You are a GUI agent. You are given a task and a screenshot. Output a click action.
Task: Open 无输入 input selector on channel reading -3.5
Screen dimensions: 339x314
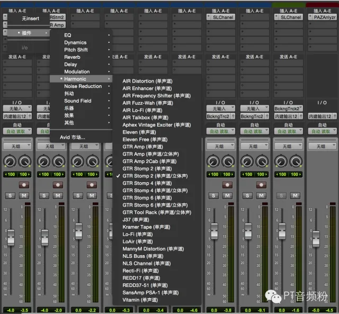tap(17, 109)
